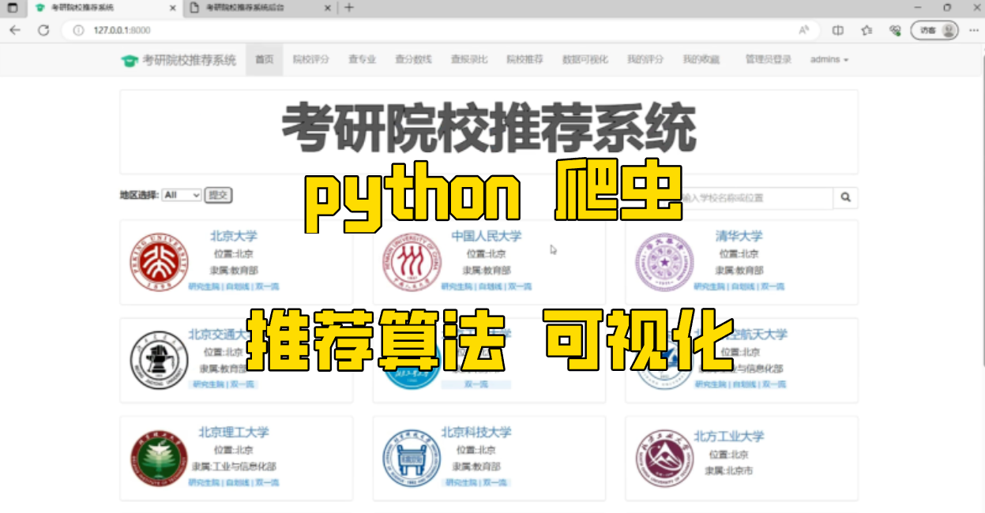Click the 清华大学 purple emblem logo
985x513 pixels.
[664, 264]
